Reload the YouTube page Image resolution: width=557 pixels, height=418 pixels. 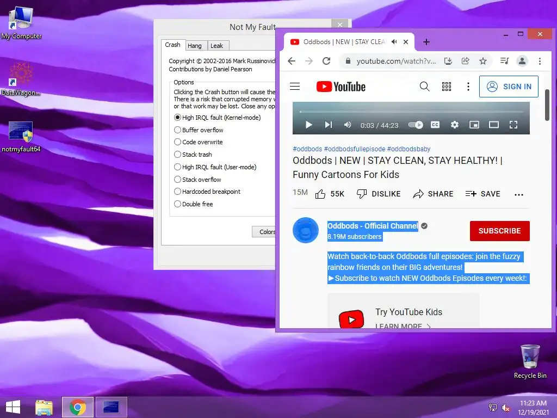coord(326,61)
